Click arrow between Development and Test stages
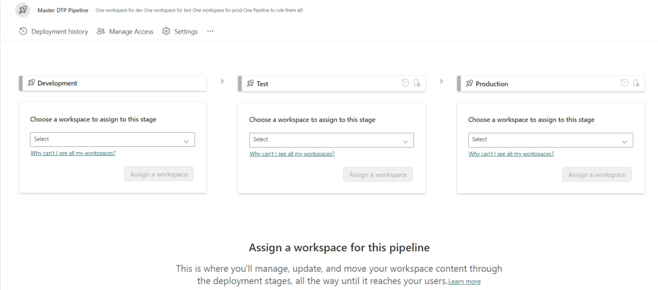This screenshot has height=290, width=658. [223, 81]
